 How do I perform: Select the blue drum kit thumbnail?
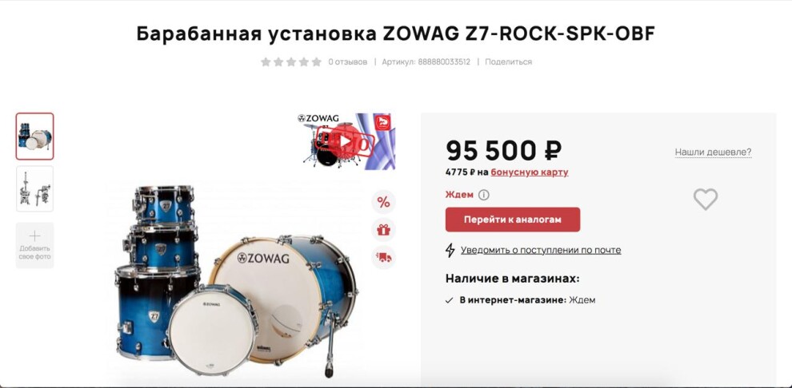click(x=35, y=137)
